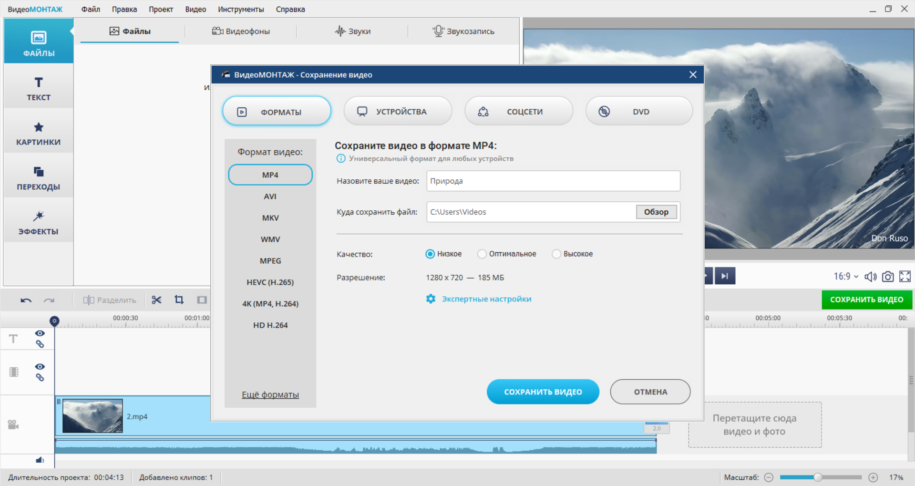The height and width of the screenshot is (486, 915).
Task: Switch to the Видеофоны tab
Action: 241,31
